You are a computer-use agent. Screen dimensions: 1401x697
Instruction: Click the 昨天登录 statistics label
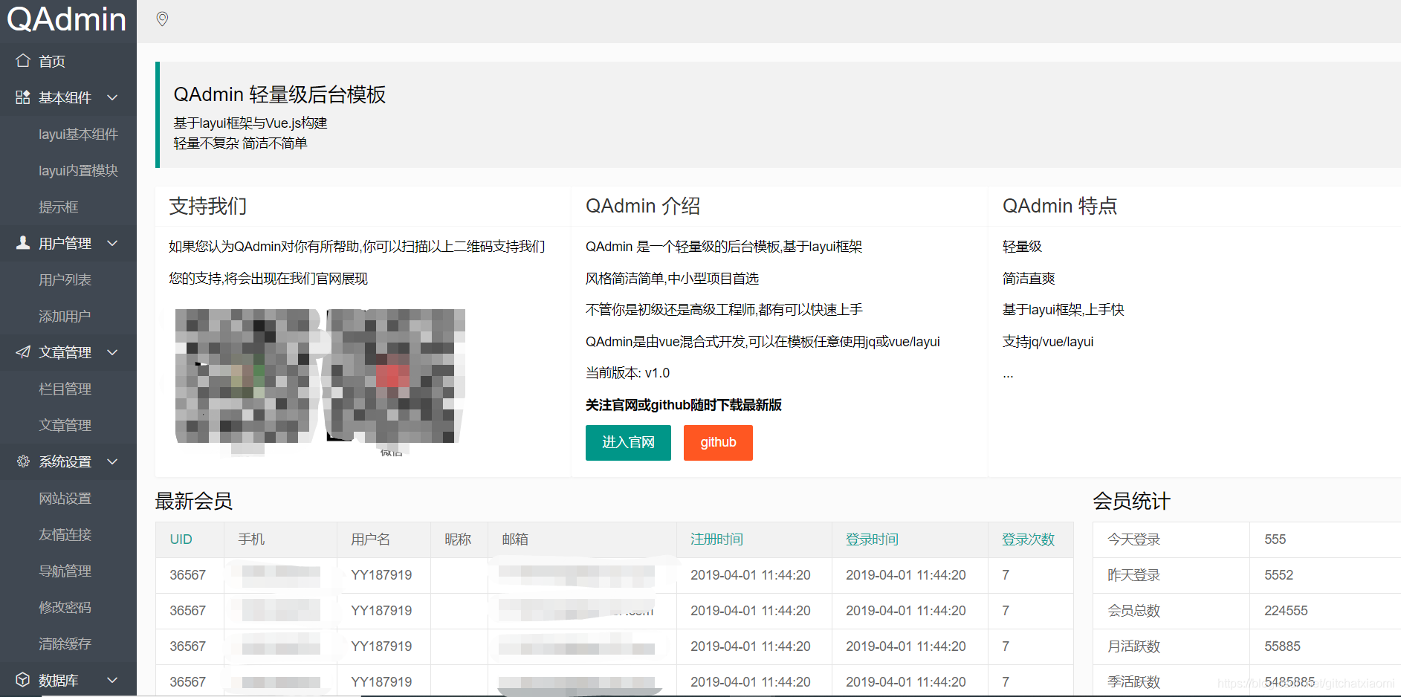click(x=1133, y=575)
